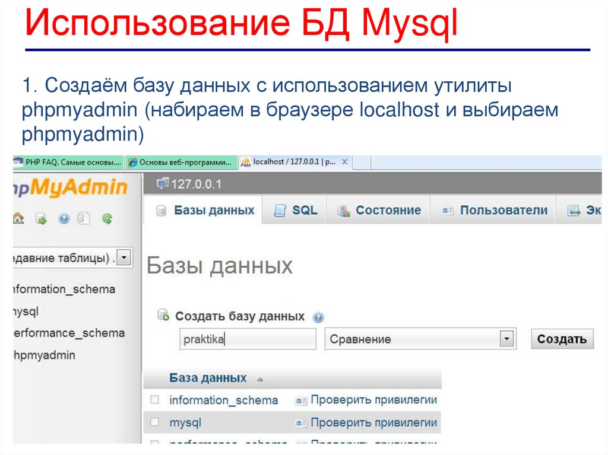Tick the information_schema checkbox
Image resolution: width=608 pixels, height=455 pixels.
click(155, 399)
